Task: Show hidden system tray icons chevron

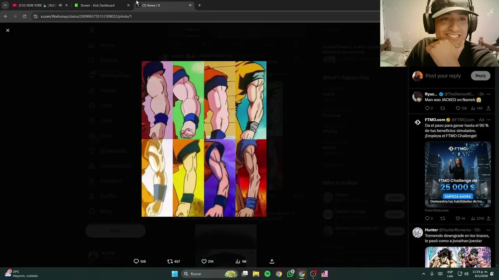Action: click(423, 274)
